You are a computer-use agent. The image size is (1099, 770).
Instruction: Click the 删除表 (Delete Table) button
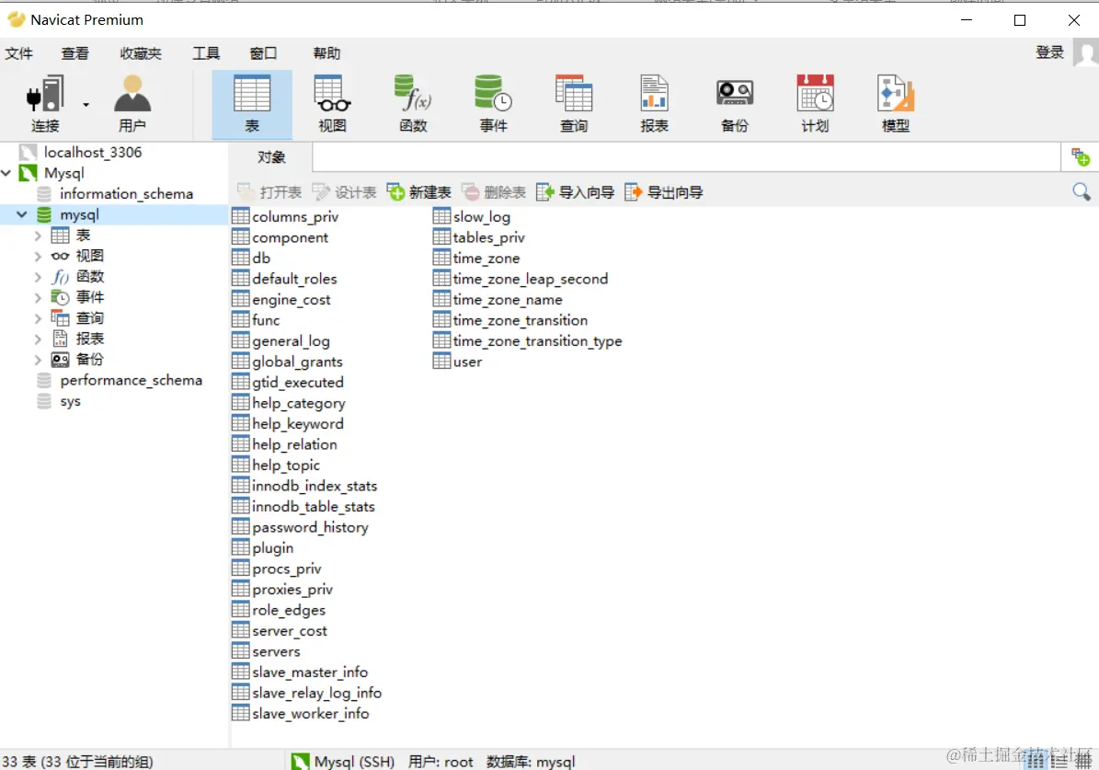pyautogui.click(x=494, y=192)
